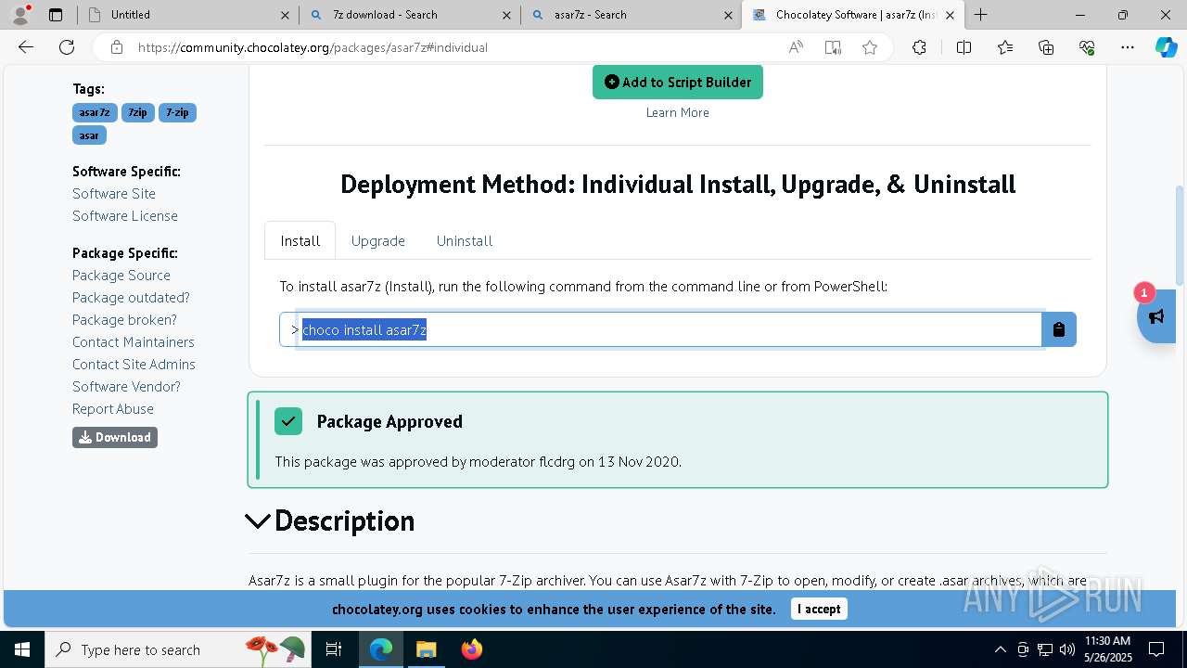Screen dimensions: 1187x668
Task: Open volume control in system tray
Action: pyautogui.click(x=1067, y=649)
